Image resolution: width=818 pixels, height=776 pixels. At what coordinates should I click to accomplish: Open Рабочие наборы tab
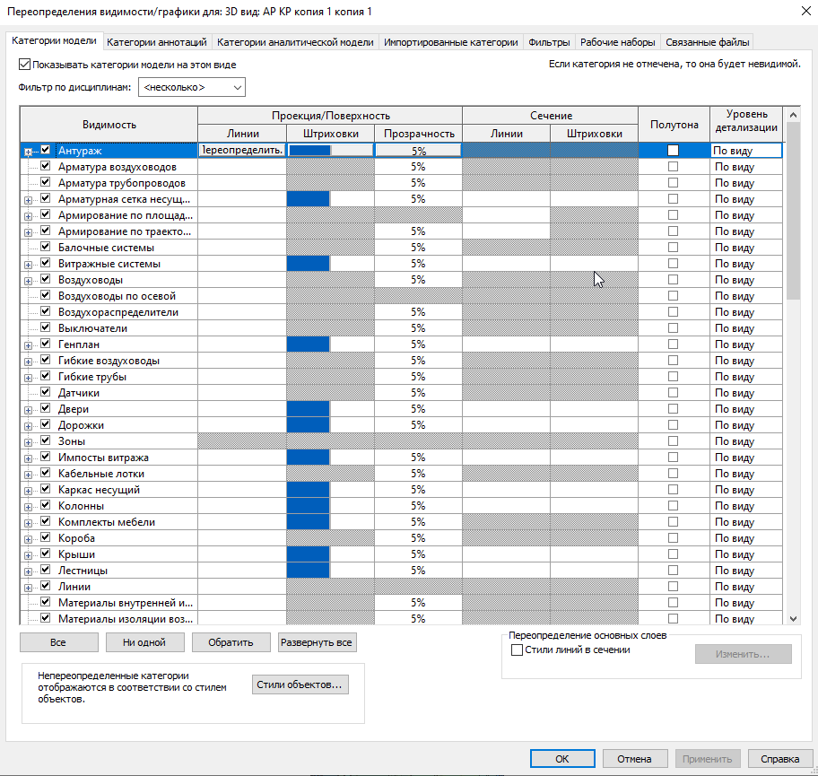click(x=618, y=42)
